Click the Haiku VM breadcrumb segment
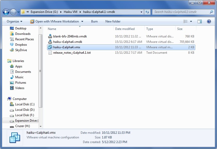217x149 pixels. point(70,12)
